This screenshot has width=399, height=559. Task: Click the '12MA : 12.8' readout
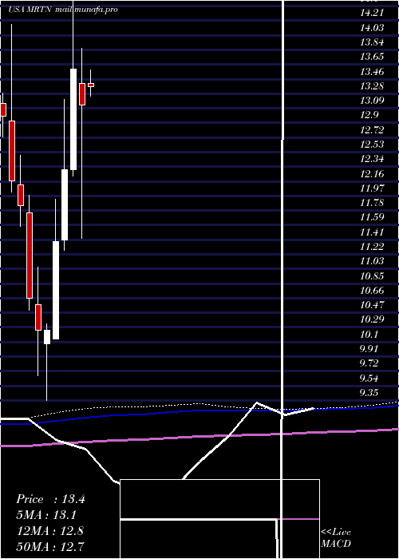click(x=50, y=531)
